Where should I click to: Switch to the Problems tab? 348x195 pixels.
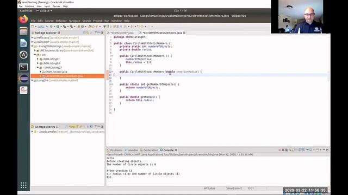[x=116, y=150]
